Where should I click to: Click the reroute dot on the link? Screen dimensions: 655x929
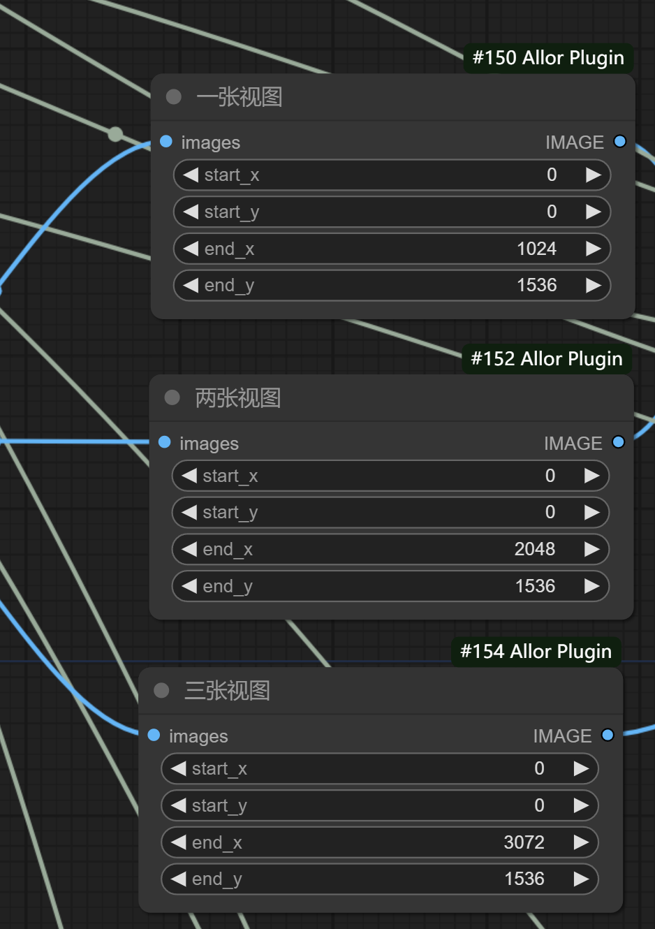click(115, 133)
